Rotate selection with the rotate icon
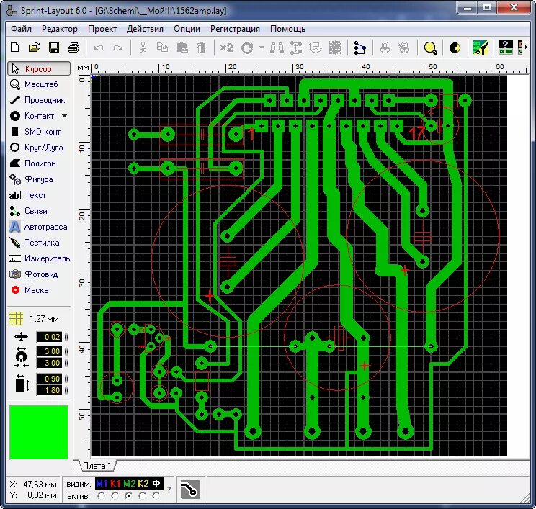This screenshot has width=536, height=509. tap(247, 48)
